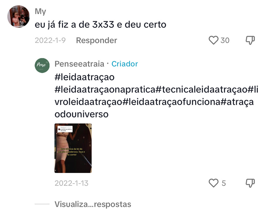Open the username My
Screen dimensions: 265x222
click(x=41, y=11)
